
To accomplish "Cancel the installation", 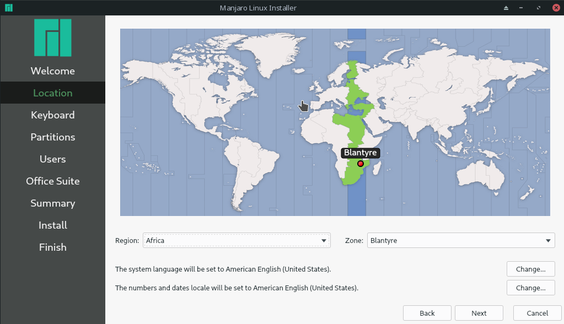I will click(x=538, y=313).
